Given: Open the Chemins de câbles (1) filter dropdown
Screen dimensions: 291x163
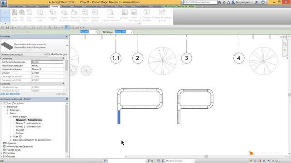Looking at the screenshot, I should pyautogui.click(x=45, y=54).
